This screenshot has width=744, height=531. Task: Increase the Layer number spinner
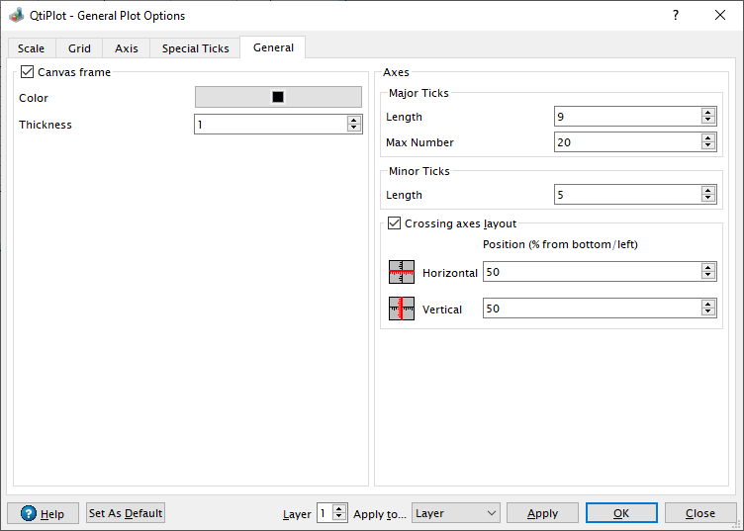pos(339,508)
